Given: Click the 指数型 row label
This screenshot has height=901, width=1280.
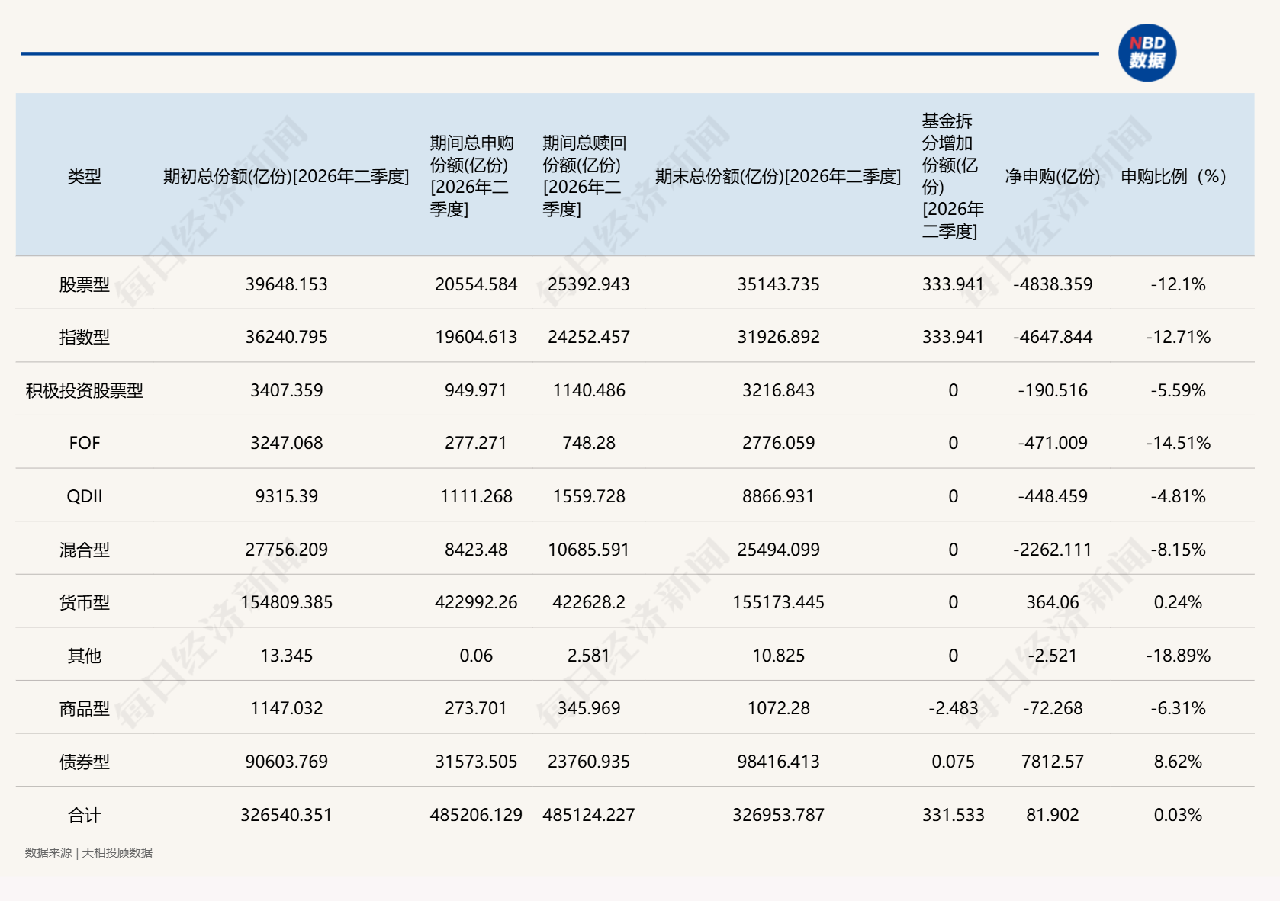Looking at the screenshot, I should [x=85, y=337].
